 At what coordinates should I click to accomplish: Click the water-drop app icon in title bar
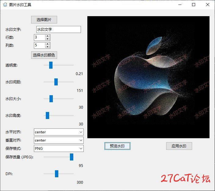pos(5,5)
